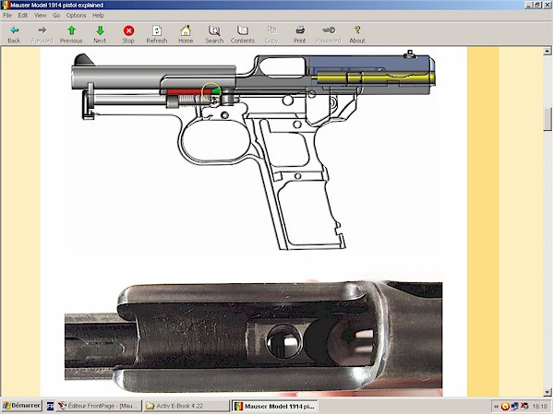Screen dimensions: 554x415
Task: Go back with the Back arrow button
Action: (14, 35)
